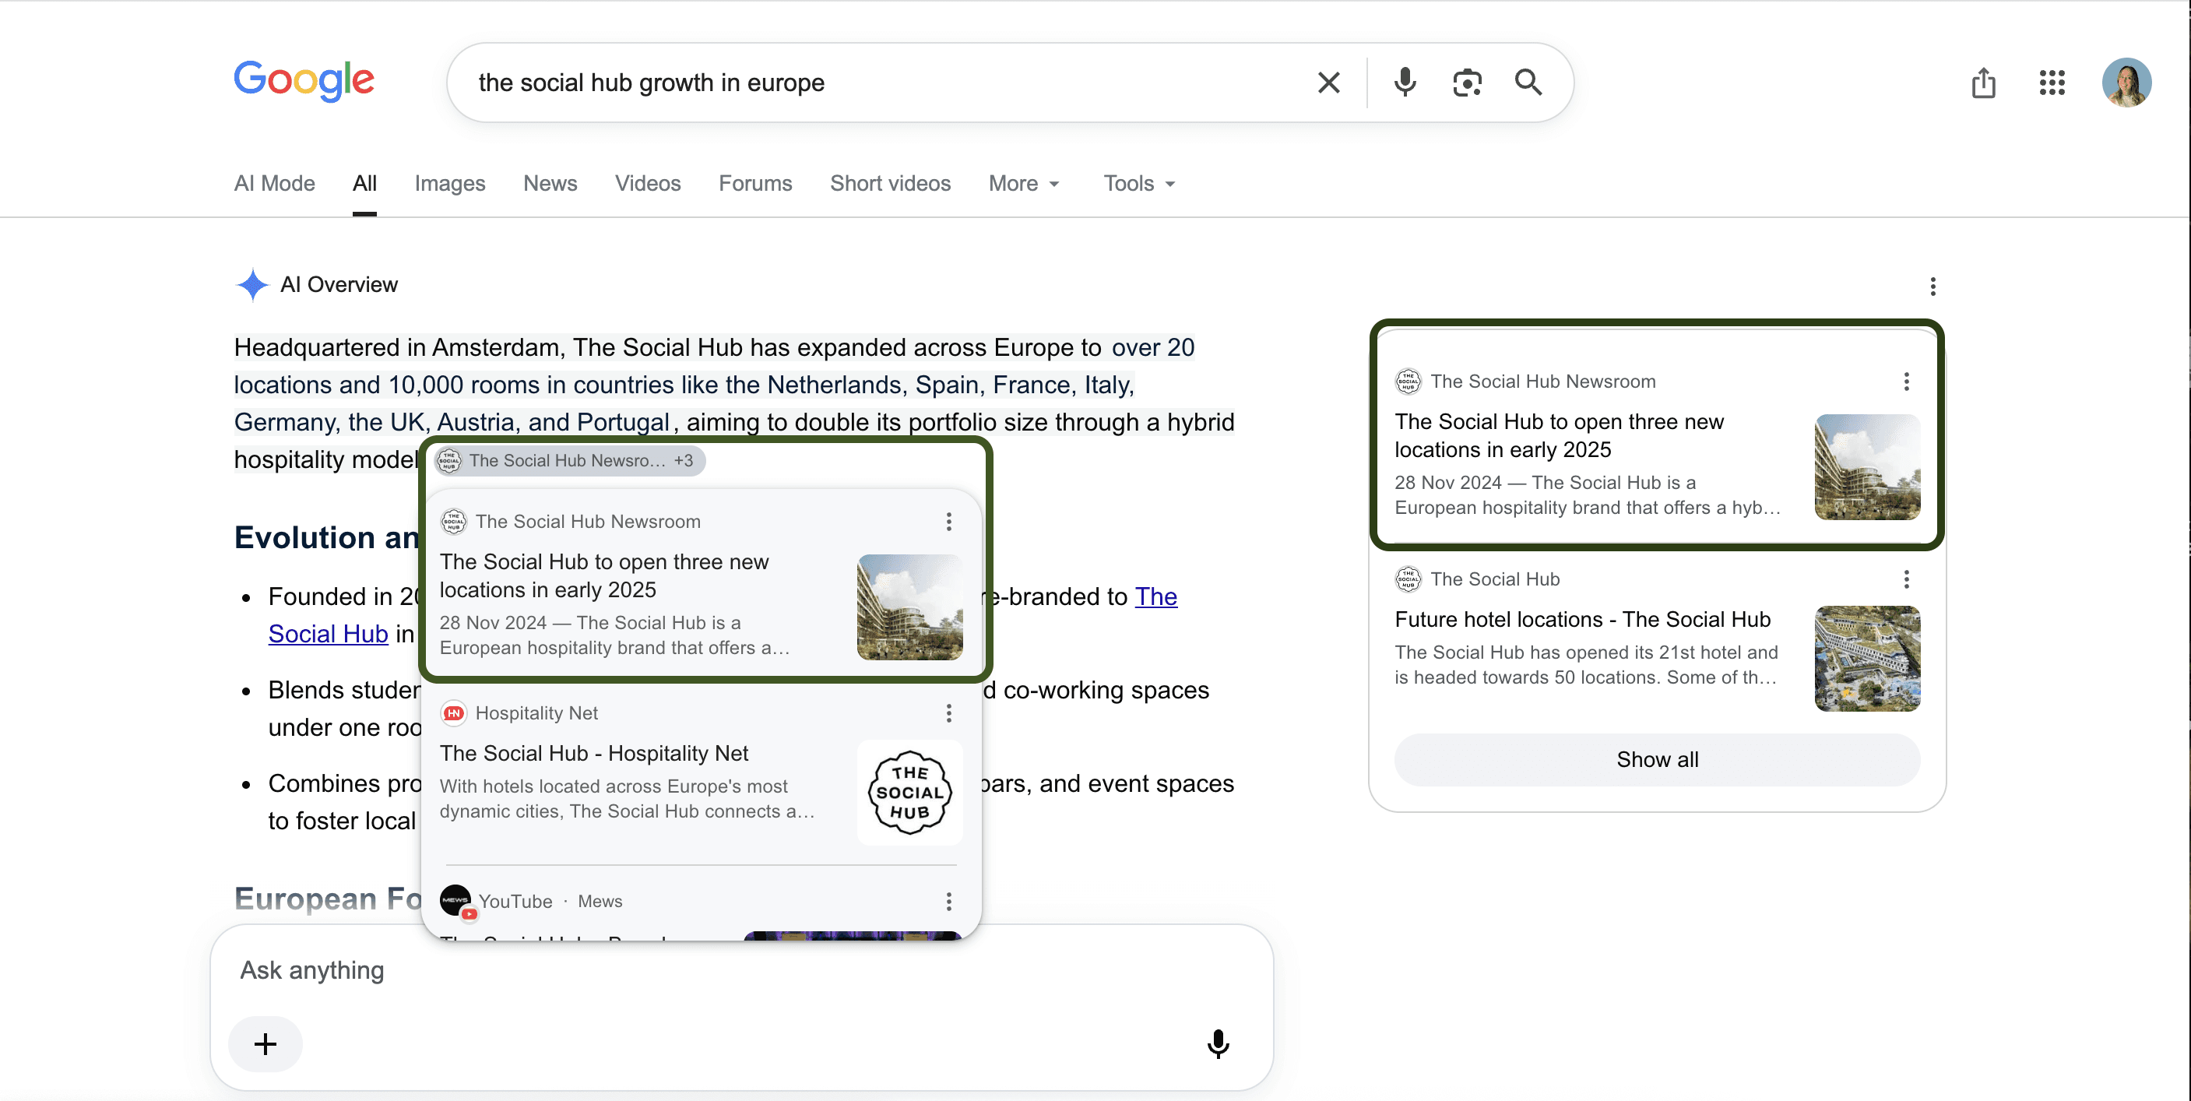Open 'The Social Hub - Hospitality Net' result
The height and width of the screenshot is (1101, 2191).
[x=593, y=753]
